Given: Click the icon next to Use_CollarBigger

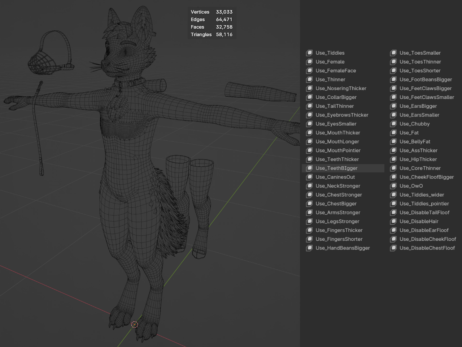Looking at the screenshot, I should 309,98.
